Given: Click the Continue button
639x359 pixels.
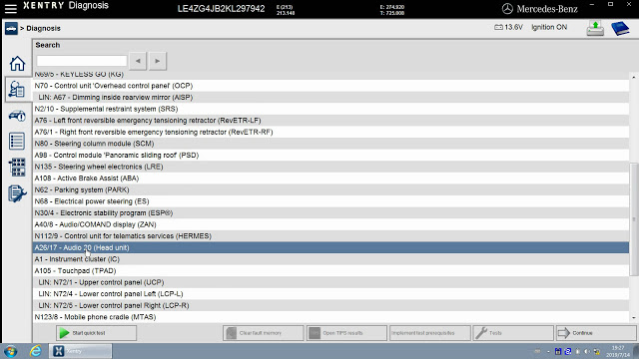Looking at the screenshot, I should (x=596, y=333).
